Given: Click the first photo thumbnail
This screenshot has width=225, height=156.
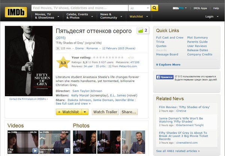Looking at the screenshot, I should click(x=85, y=142).
